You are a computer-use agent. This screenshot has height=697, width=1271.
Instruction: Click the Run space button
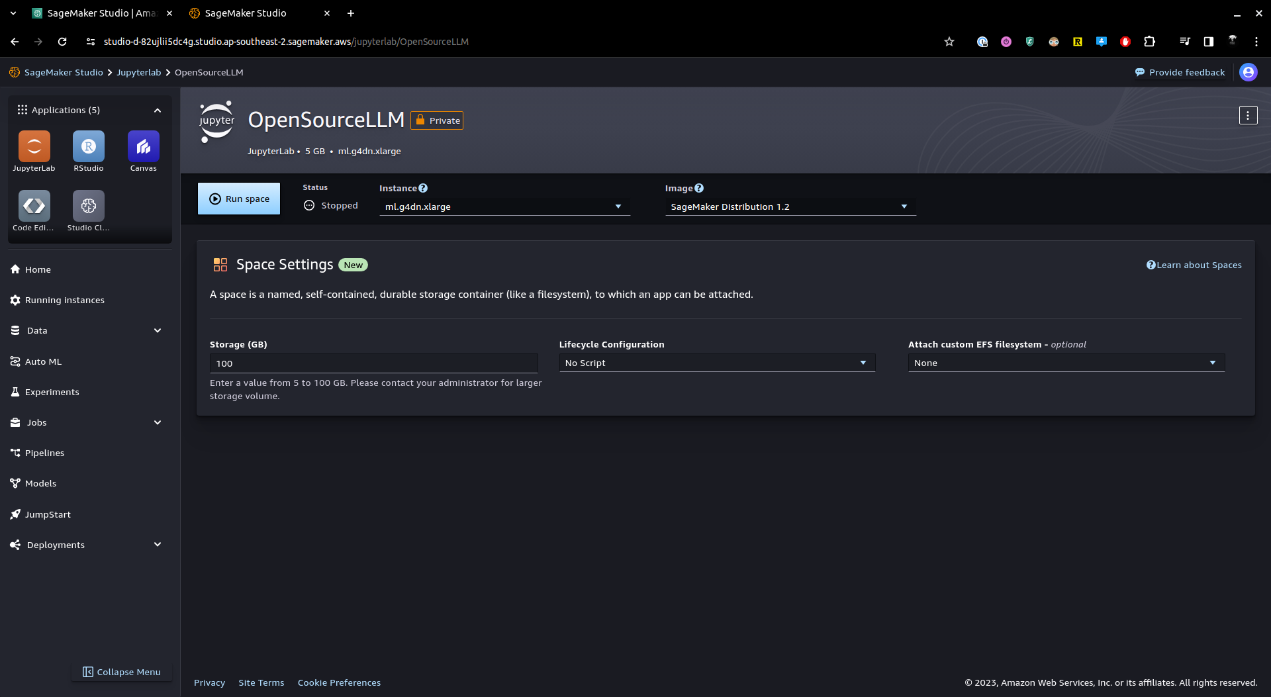[x=239, y=199]
